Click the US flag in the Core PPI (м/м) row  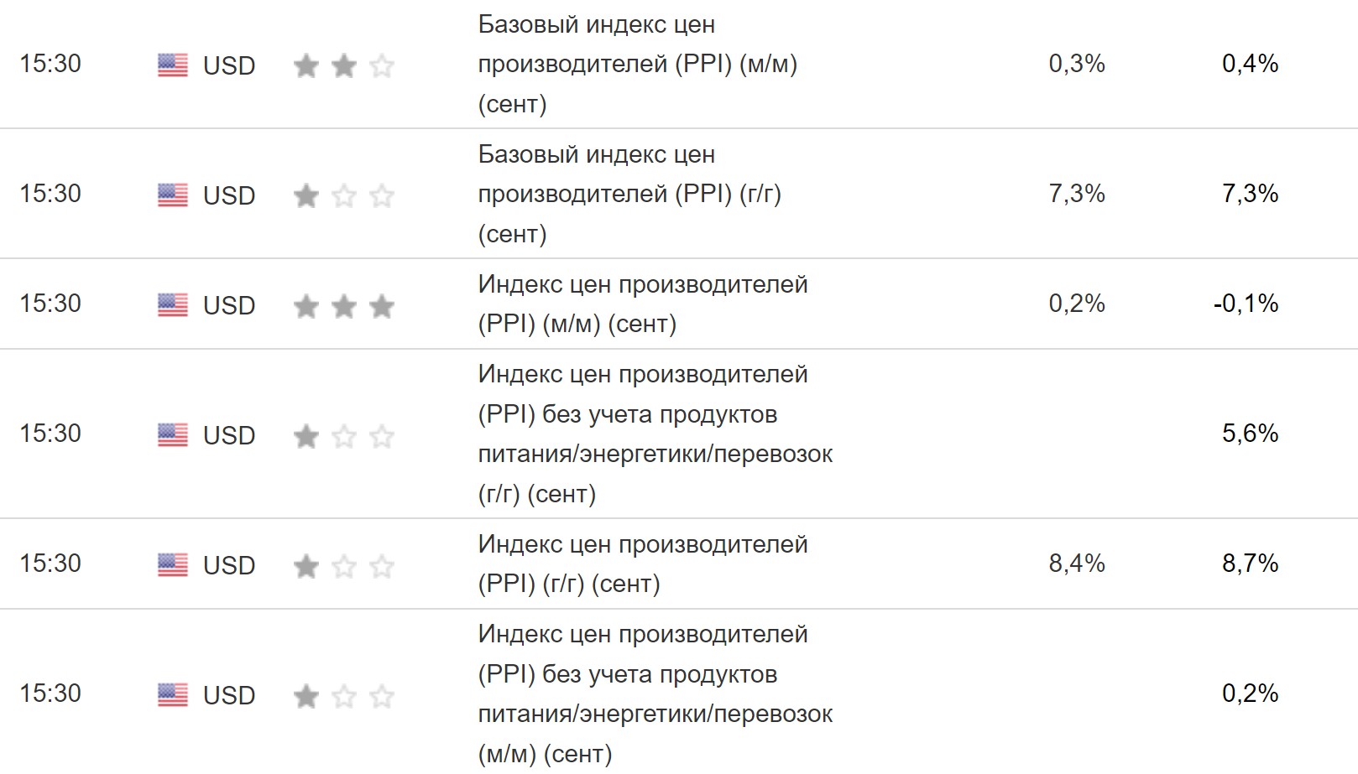coord(173,65)
